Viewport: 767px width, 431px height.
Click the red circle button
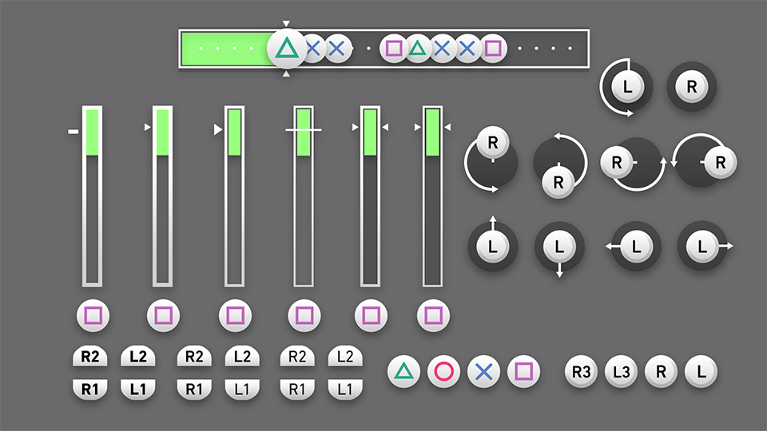[443, 371]
